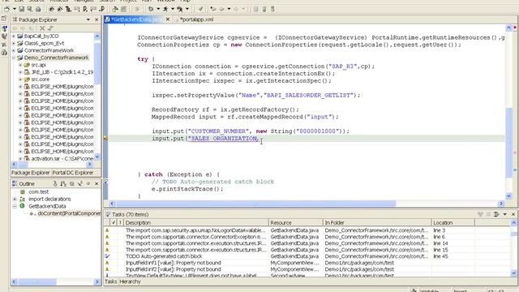Click the editor horizontal scrollbar thumb

[x=255, y=204]
